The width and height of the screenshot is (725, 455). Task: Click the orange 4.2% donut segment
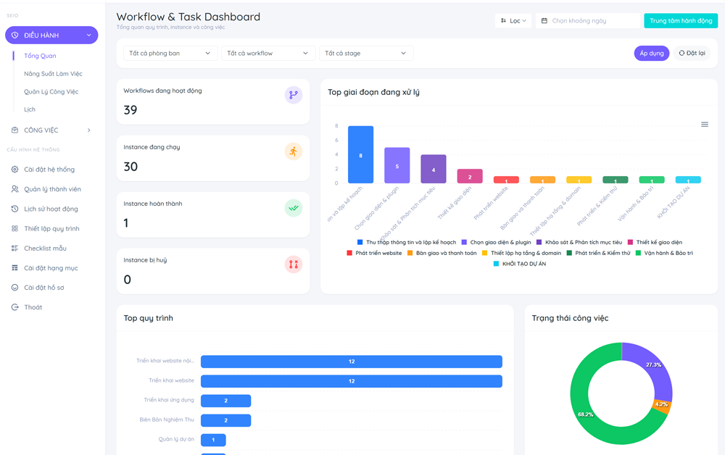point(662,405)
